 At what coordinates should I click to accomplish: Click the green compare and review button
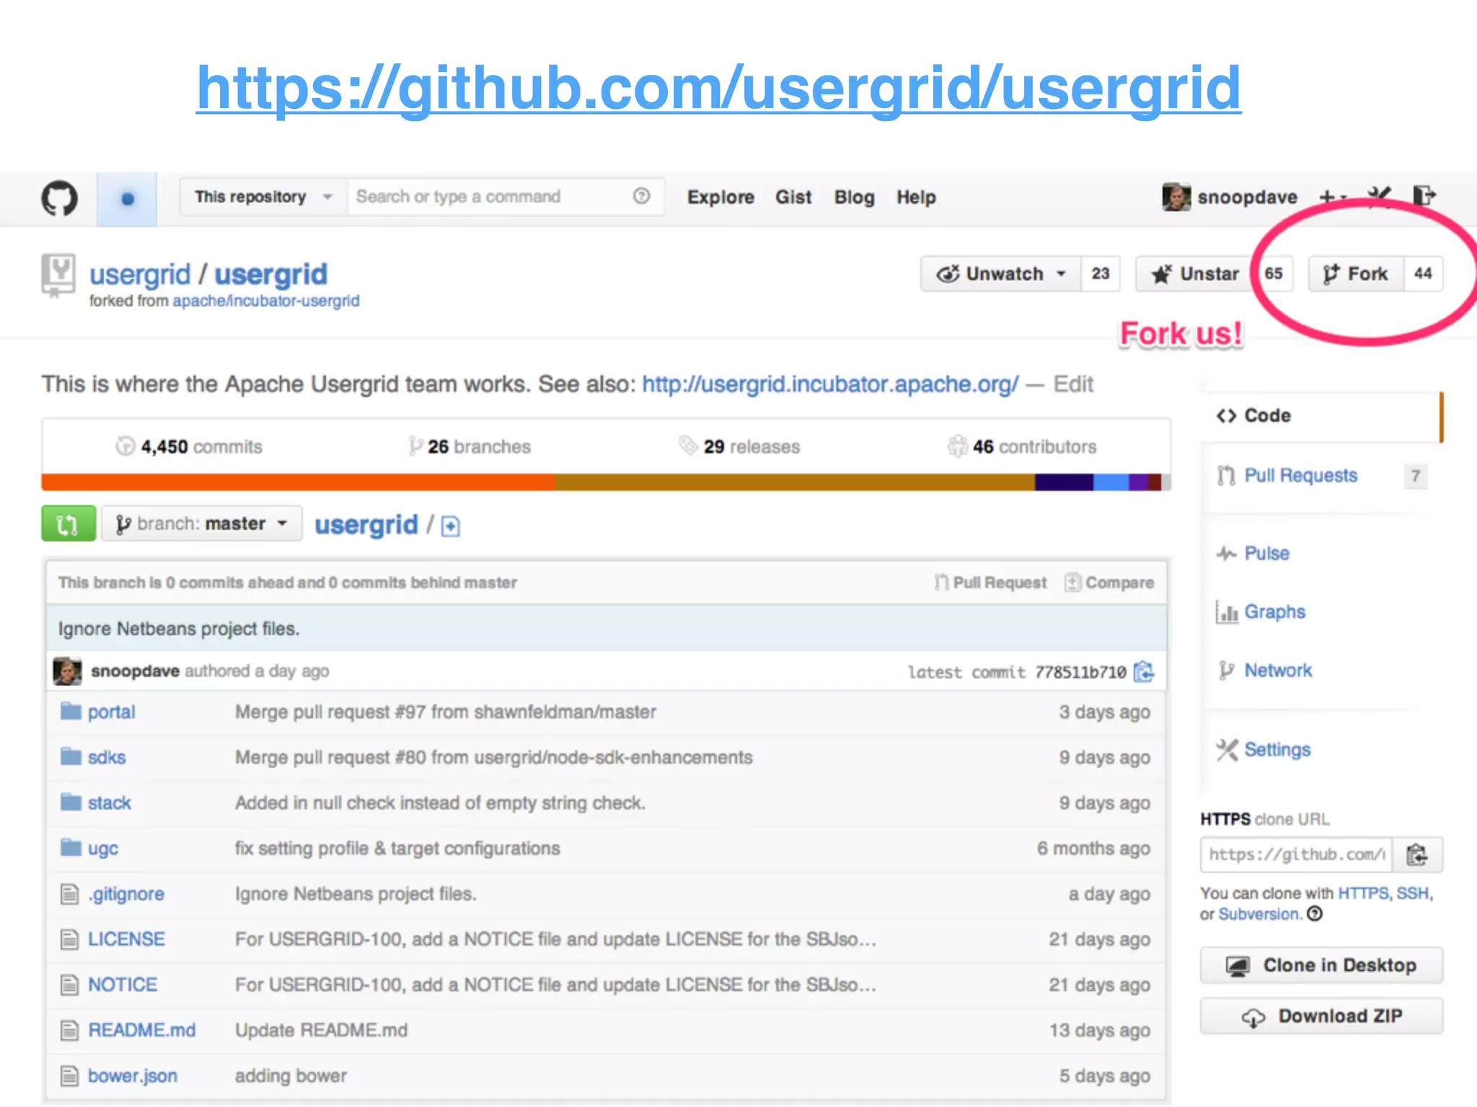click(x=69, y=524)
